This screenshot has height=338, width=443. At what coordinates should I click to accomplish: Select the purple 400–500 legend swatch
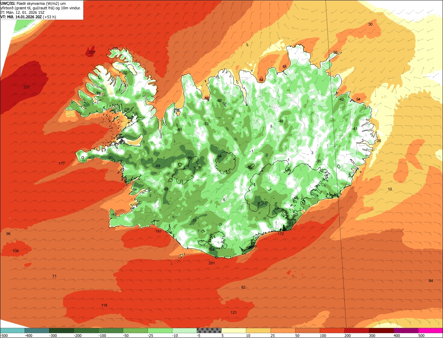point(406,330)
